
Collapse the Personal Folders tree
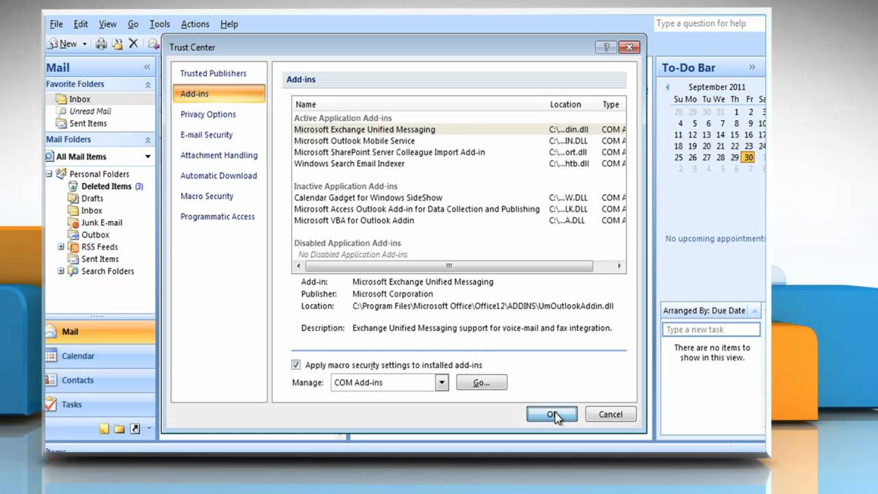tap(49, 174)
